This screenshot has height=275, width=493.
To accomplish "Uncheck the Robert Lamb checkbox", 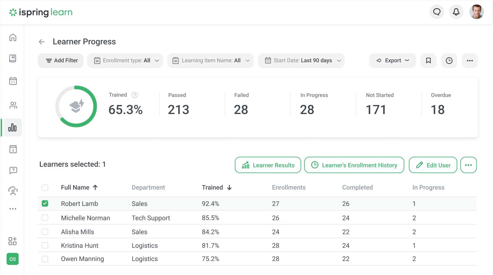I will coord(45,204).
